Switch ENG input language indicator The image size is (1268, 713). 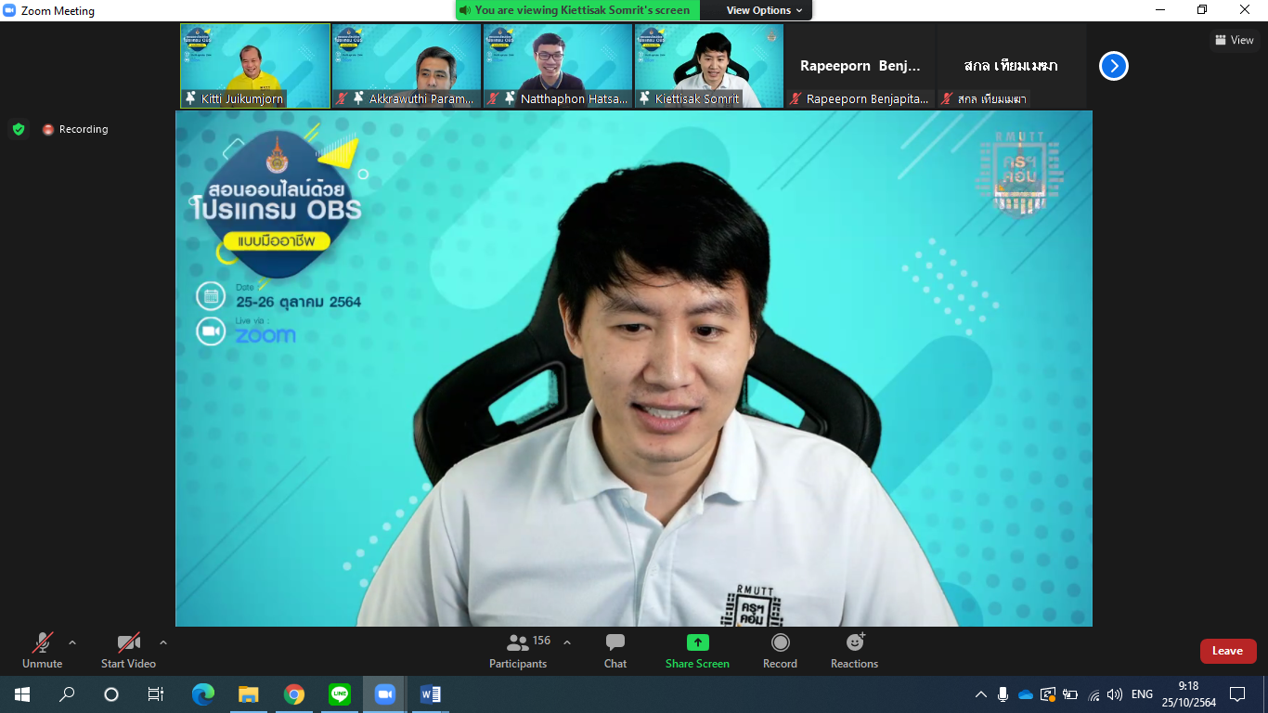1143,694
